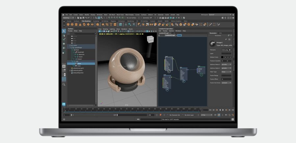Open the Mesh Tools menu
The width and height of the screenshot is (296, 143).
coord(120,15)
